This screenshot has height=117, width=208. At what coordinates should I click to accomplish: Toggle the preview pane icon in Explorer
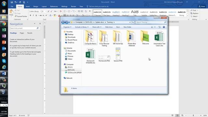pyautogui.click(x=159, y=27)
